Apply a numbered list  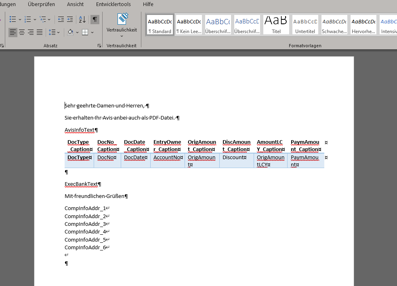pos(28,19)
